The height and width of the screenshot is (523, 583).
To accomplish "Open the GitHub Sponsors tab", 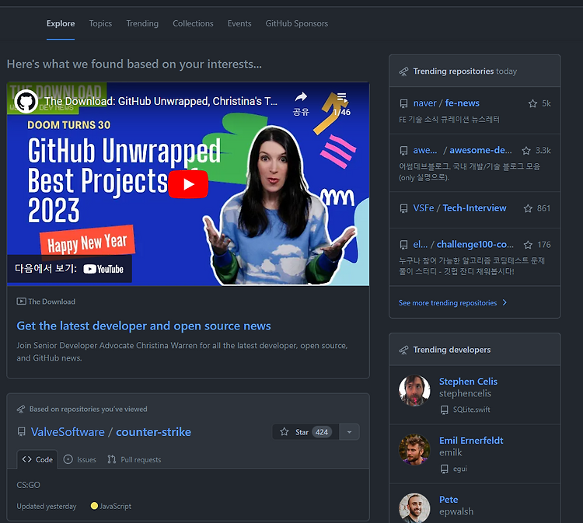I will pyautogui.click(x=297, y=23).
